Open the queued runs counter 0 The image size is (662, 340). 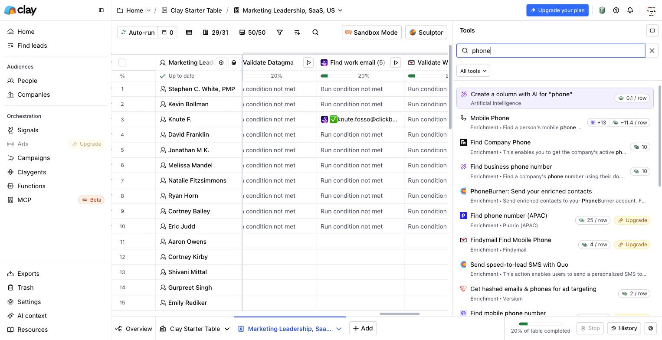point(168,32)
